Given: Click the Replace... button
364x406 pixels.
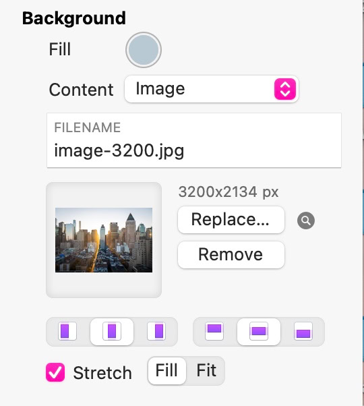Looking at the screenshot, I should click(x=231, y=220).
